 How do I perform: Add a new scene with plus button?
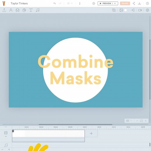click(x=91, y=133)
